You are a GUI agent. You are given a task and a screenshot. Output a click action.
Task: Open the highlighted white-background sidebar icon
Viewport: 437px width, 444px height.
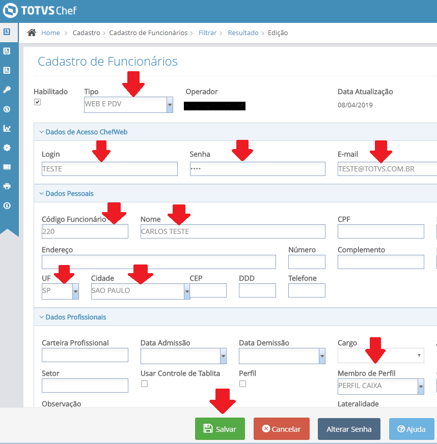coord(7,32)
